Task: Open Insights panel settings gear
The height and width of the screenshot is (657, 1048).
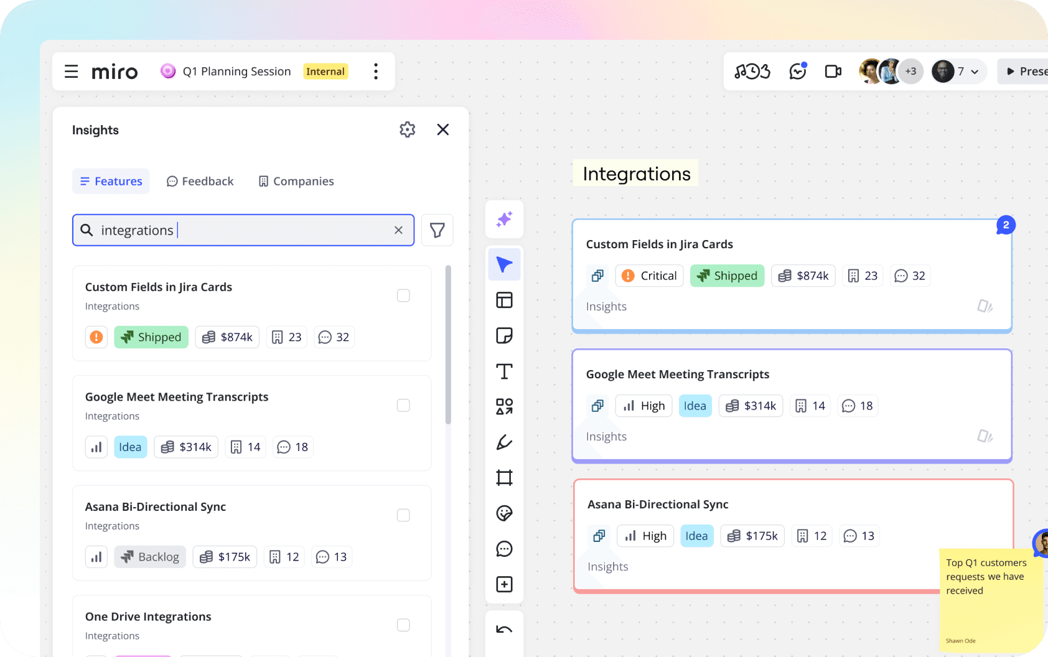Action: [x=408, y=129]
